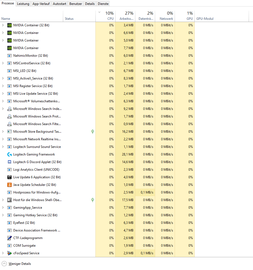
Task: Open the Dienste tab
Action: point(103,4)
